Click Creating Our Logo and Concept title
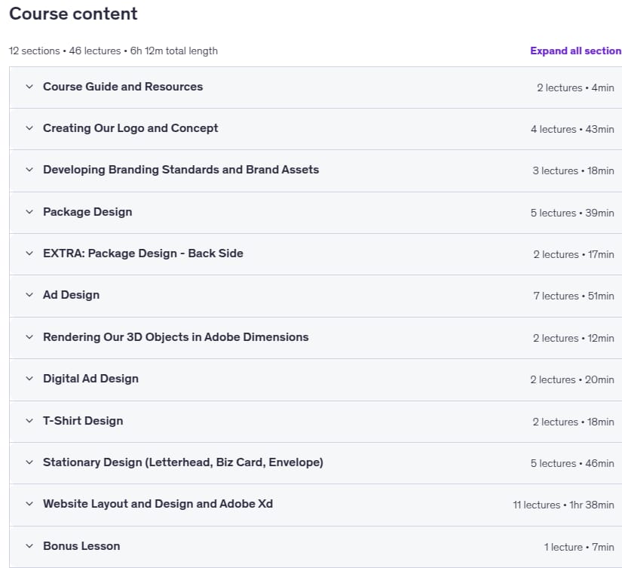The width and height of the screenshot is (622, 568). coord(130,127)
